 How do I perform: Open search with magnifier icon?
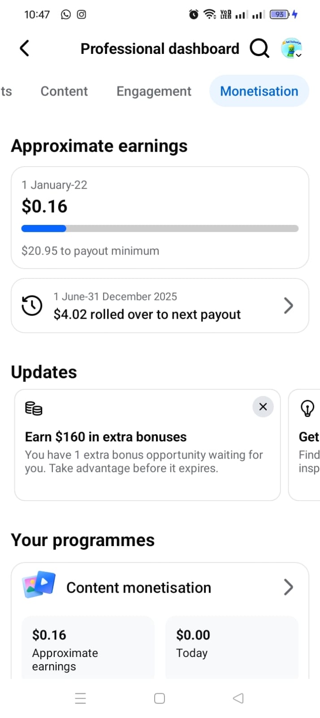259,48
